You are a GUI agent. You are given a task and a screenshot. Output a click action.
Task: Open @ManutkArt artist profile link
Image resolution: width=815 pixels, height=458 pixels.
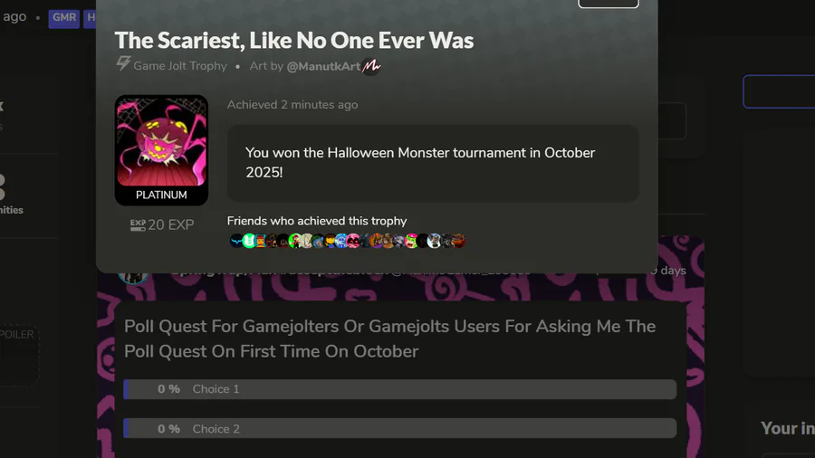pyautogui.click(x=323, y=66)
